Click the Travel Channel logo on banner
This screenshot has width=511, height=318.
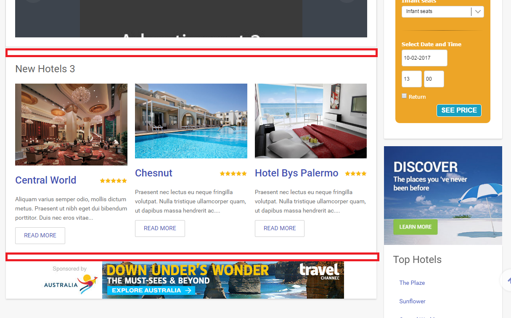319,271
